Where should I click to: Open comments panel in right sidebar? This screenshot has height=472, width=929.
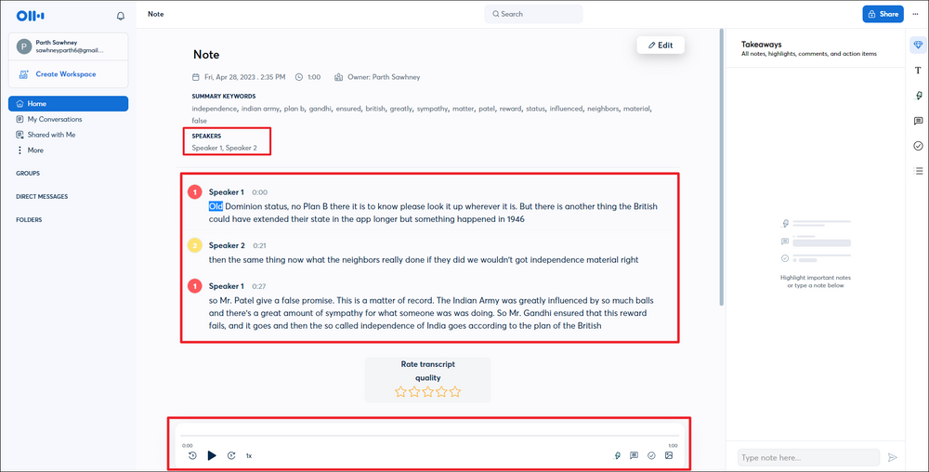tap(918, 121)
